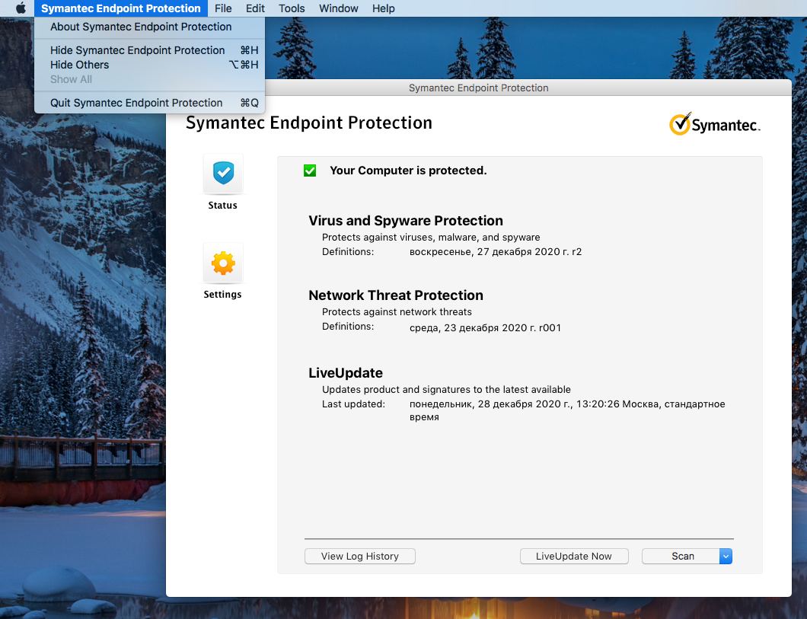
Task: Click the window title bar text
Action: coord(479,88)
